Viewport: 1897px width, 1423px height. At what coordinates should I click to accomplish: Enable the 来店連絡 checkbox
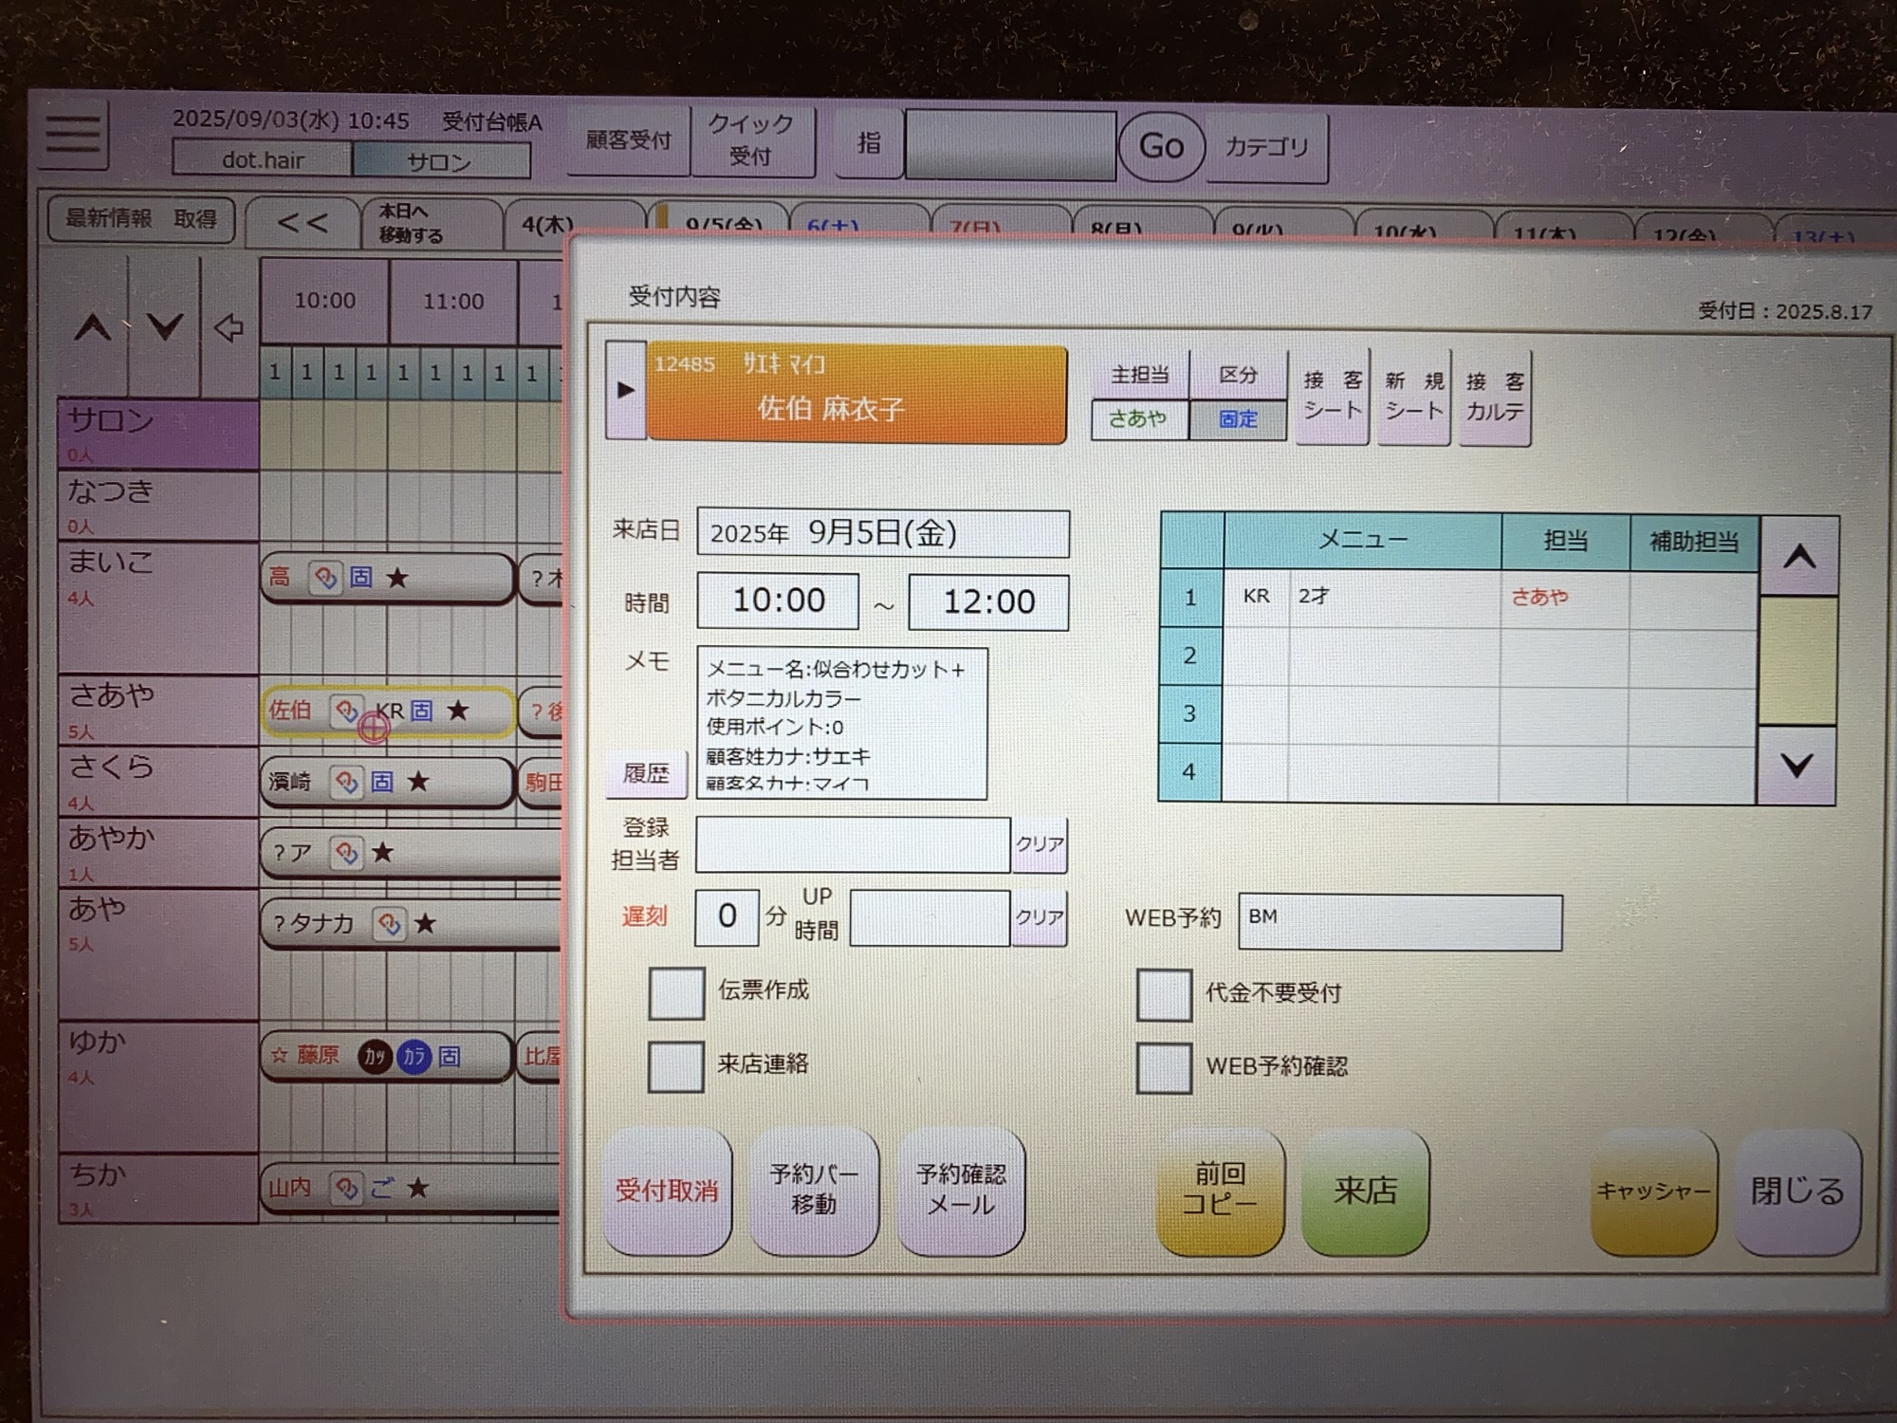pyautogui.click(x=675, y=1066)
